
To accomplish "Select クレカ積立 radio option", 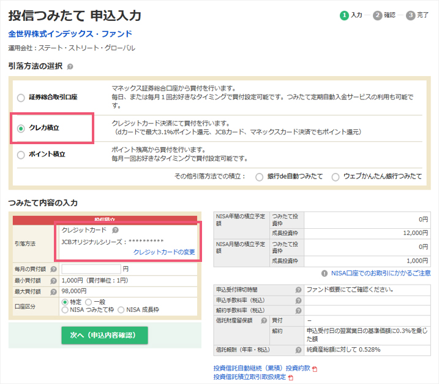I will pyautogui.click(x=21, y=128).
